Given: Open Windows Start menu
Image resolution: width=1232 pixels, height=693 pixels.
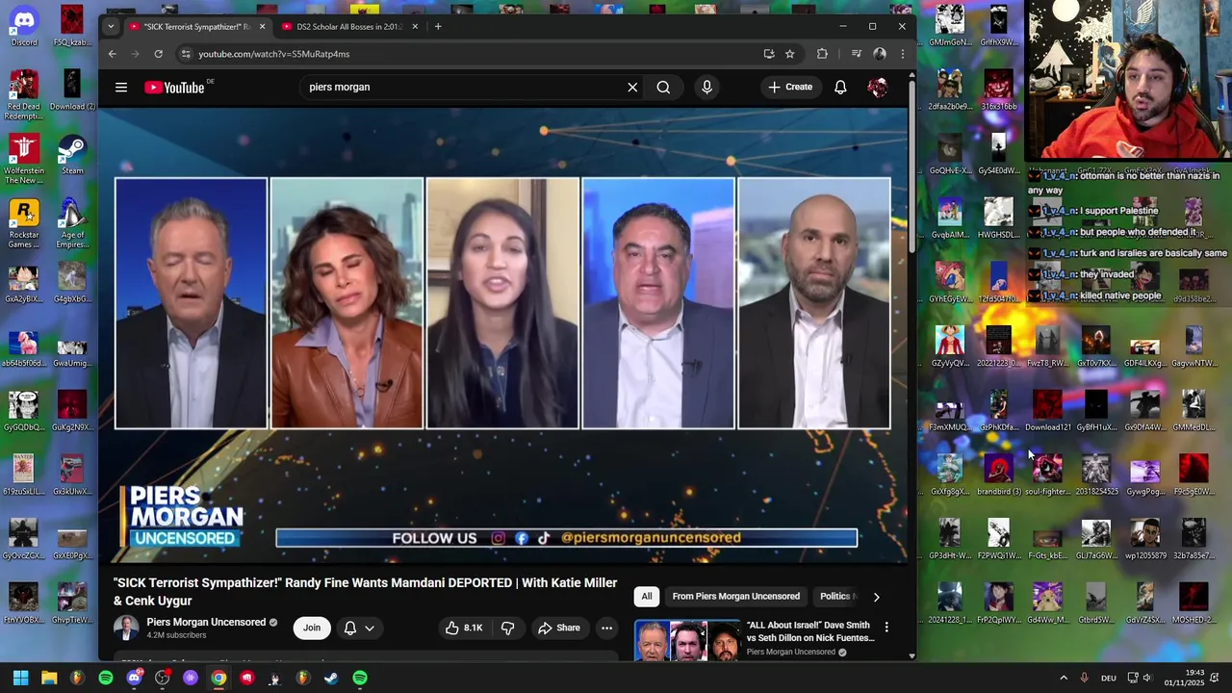Looking at the screenshot, I should click(x=20, y=678).
